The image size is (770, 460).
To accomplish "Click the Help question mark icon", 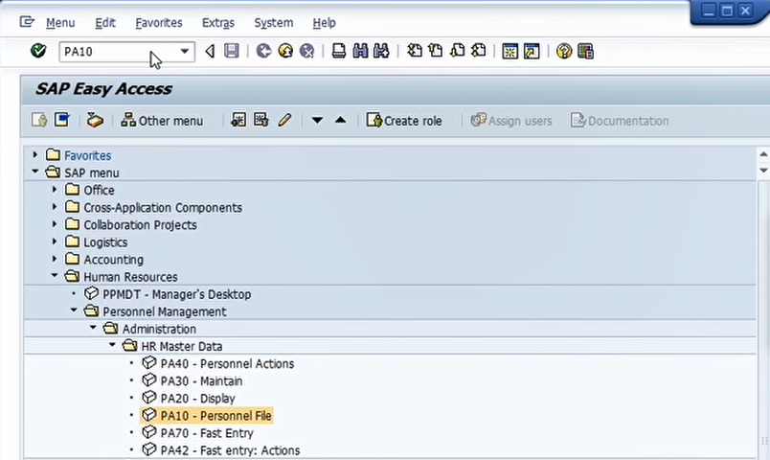I will [x=564, y=51].
